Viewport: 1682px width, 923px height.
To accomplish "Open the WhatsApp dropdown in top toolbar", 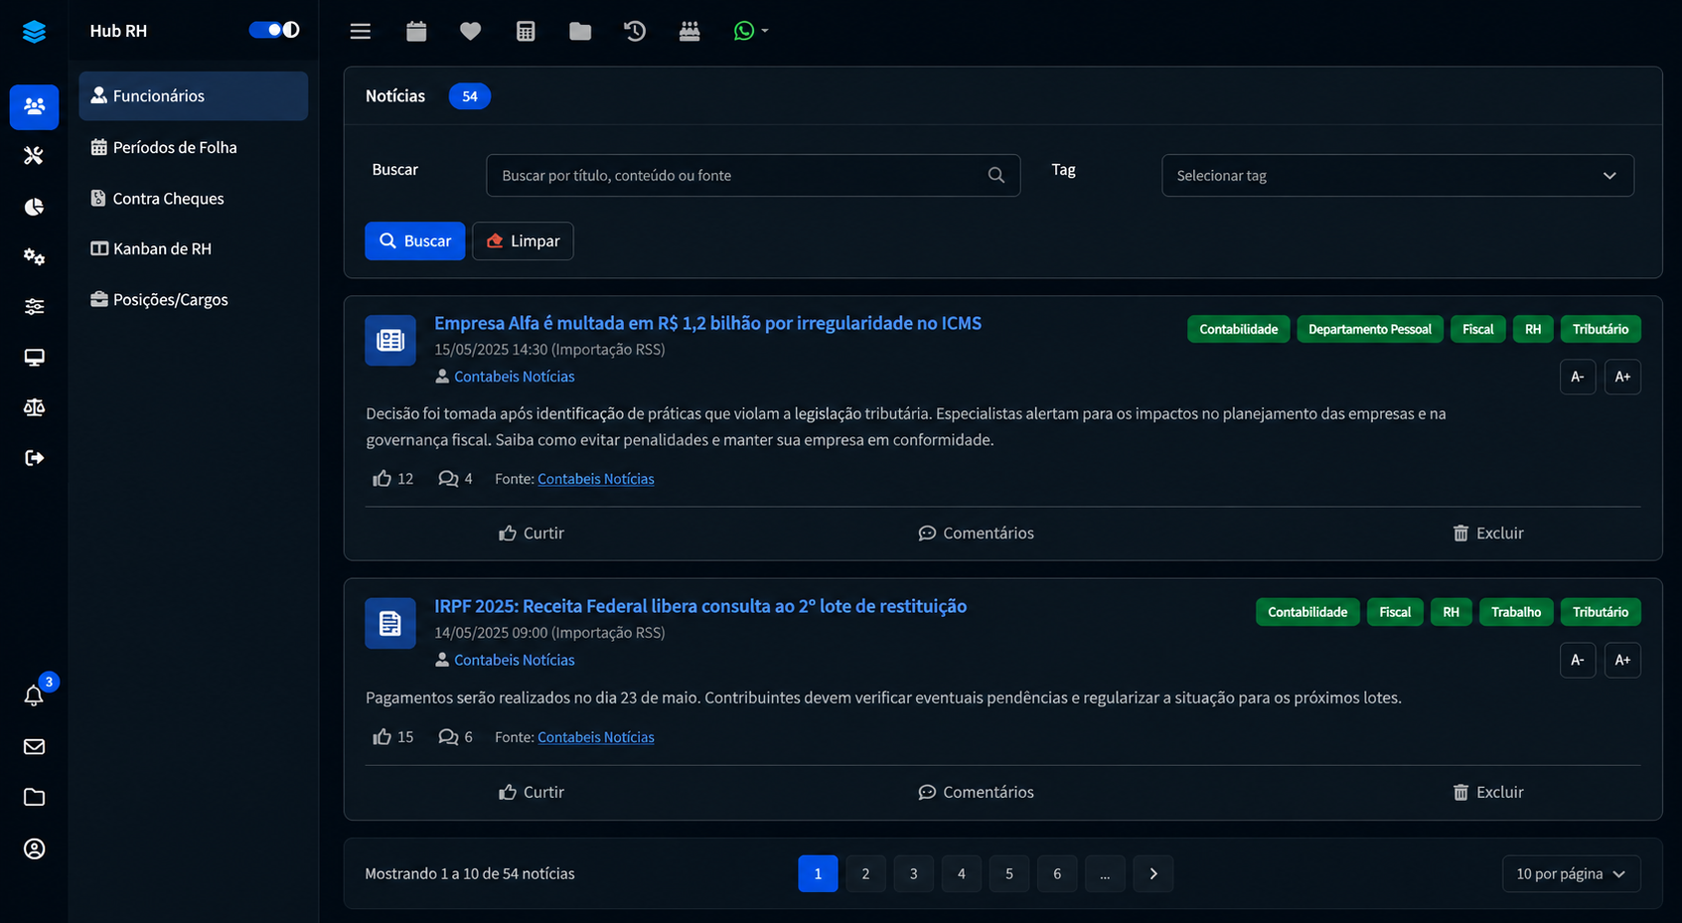I will pyautogui.click(x=750, y=31).
